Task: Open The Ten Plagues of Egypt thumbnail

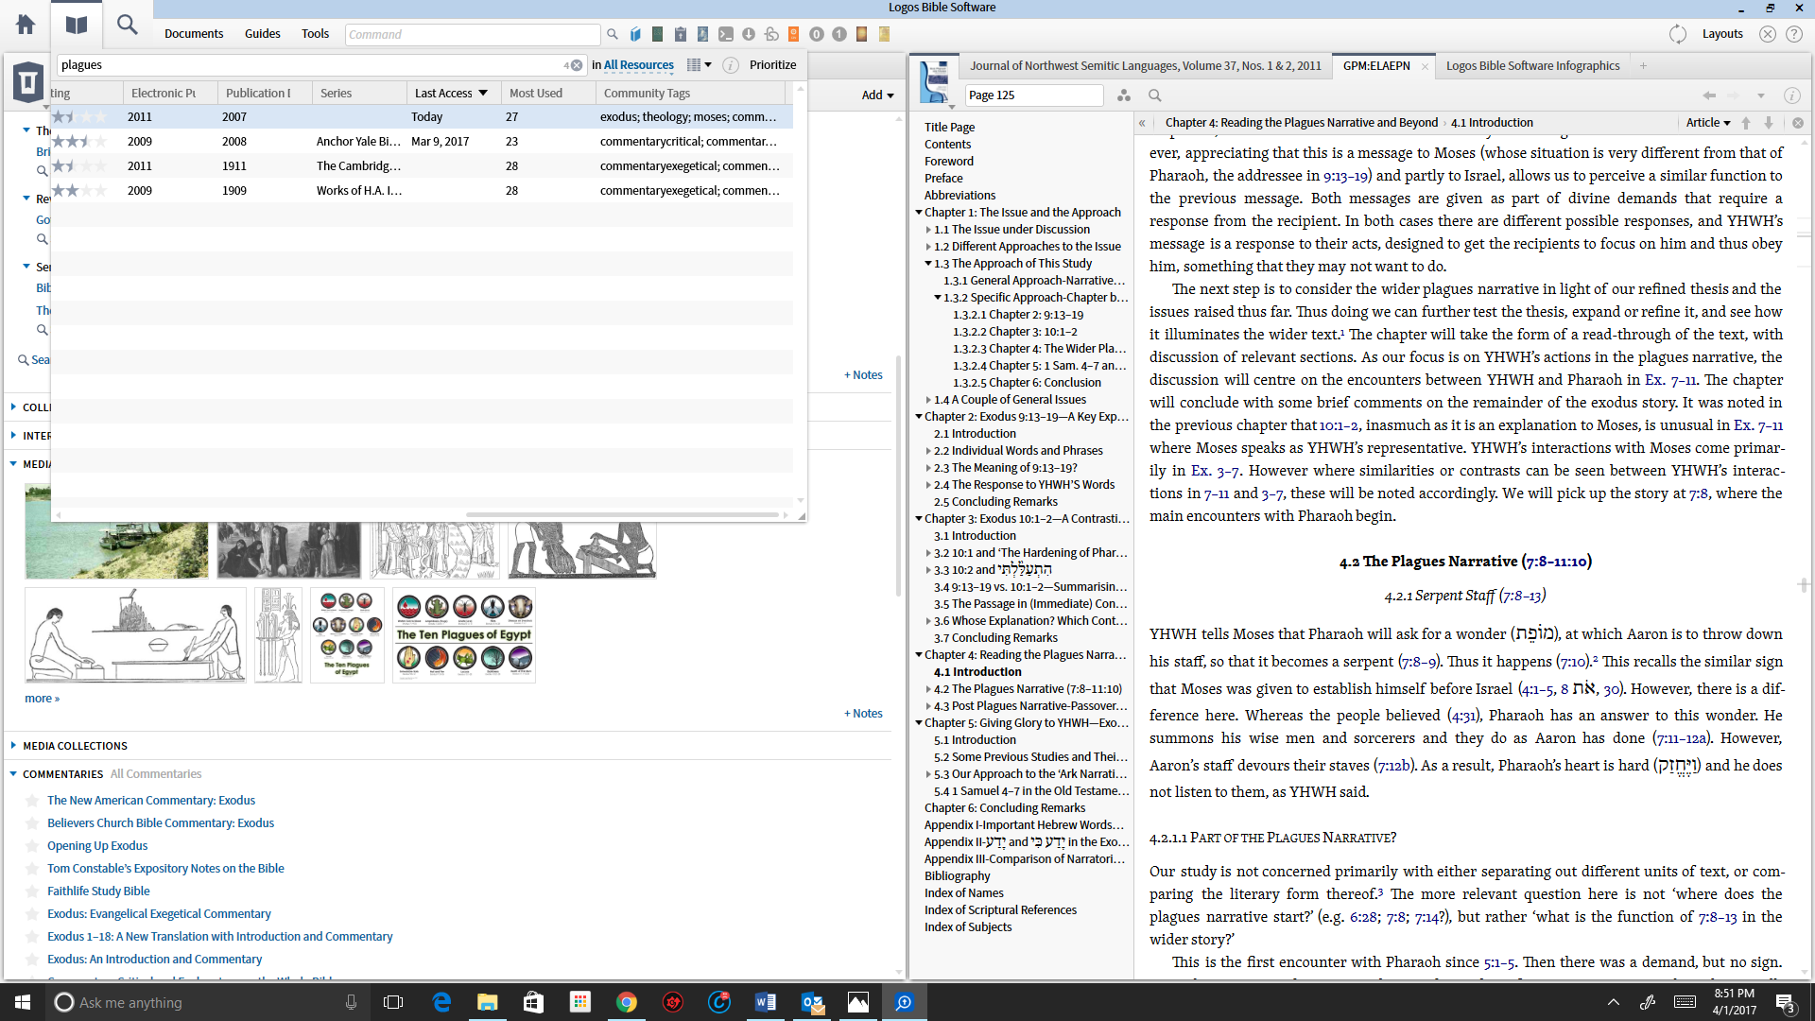Action: click(x=463, y=634)
